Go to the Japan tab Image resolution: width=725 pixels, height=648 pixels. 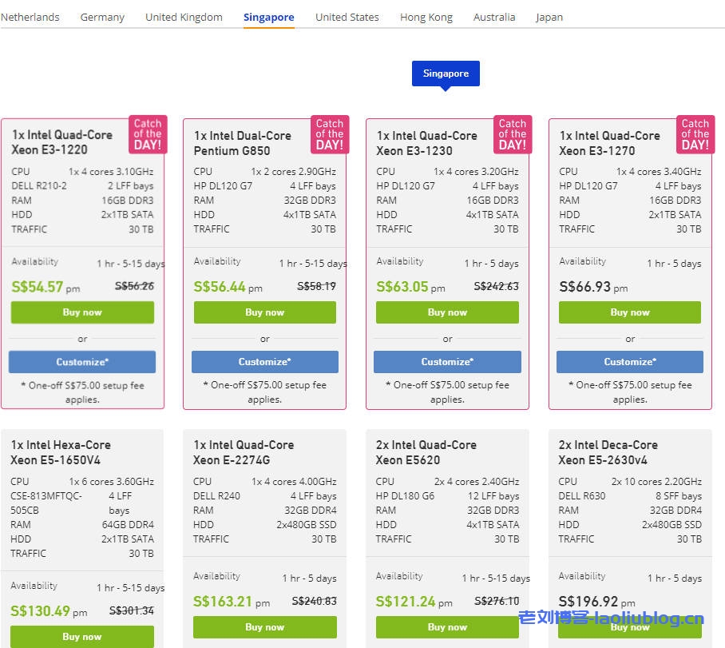[x=549, y=17]
